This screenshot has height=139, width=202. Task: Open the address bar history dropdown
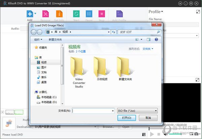109,32
